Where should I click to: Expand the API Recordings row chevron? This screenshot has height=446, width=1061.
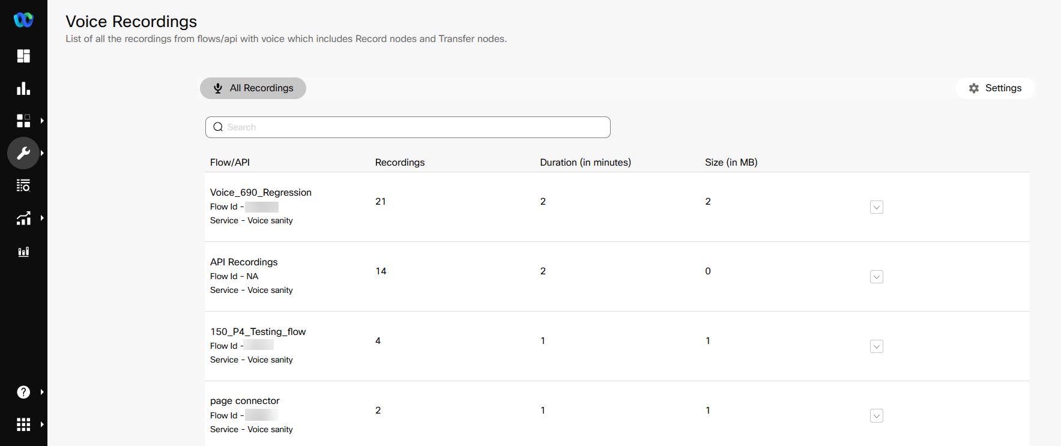(877, 277)
